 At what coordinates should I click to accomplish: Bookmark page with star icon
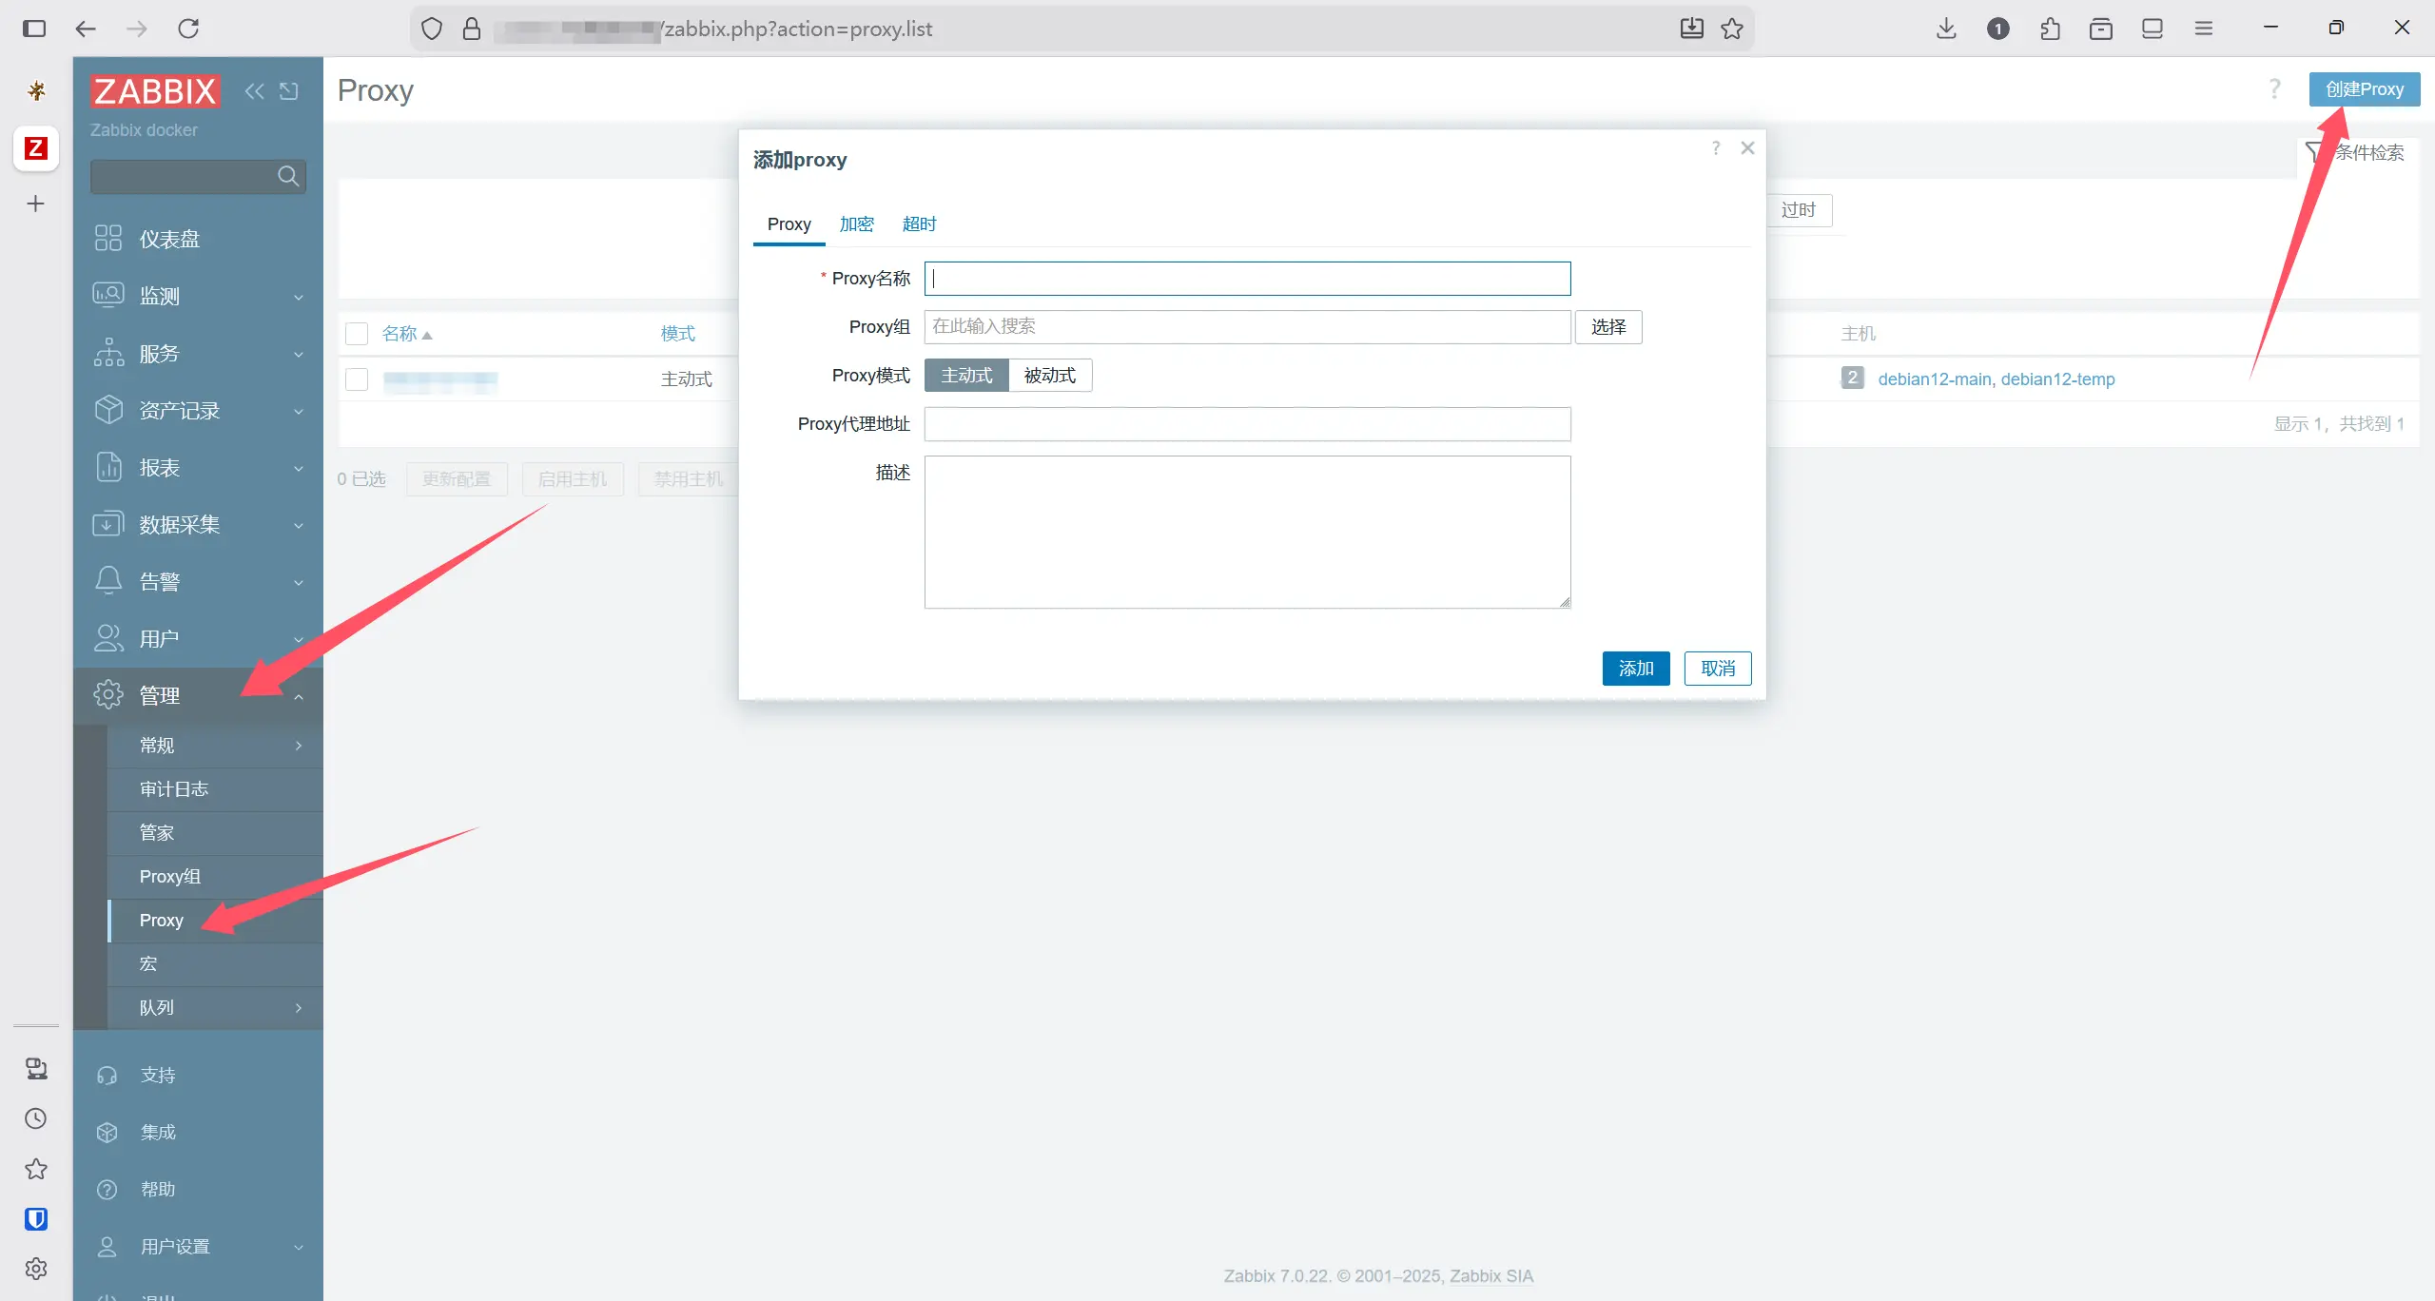(1732, 29)
